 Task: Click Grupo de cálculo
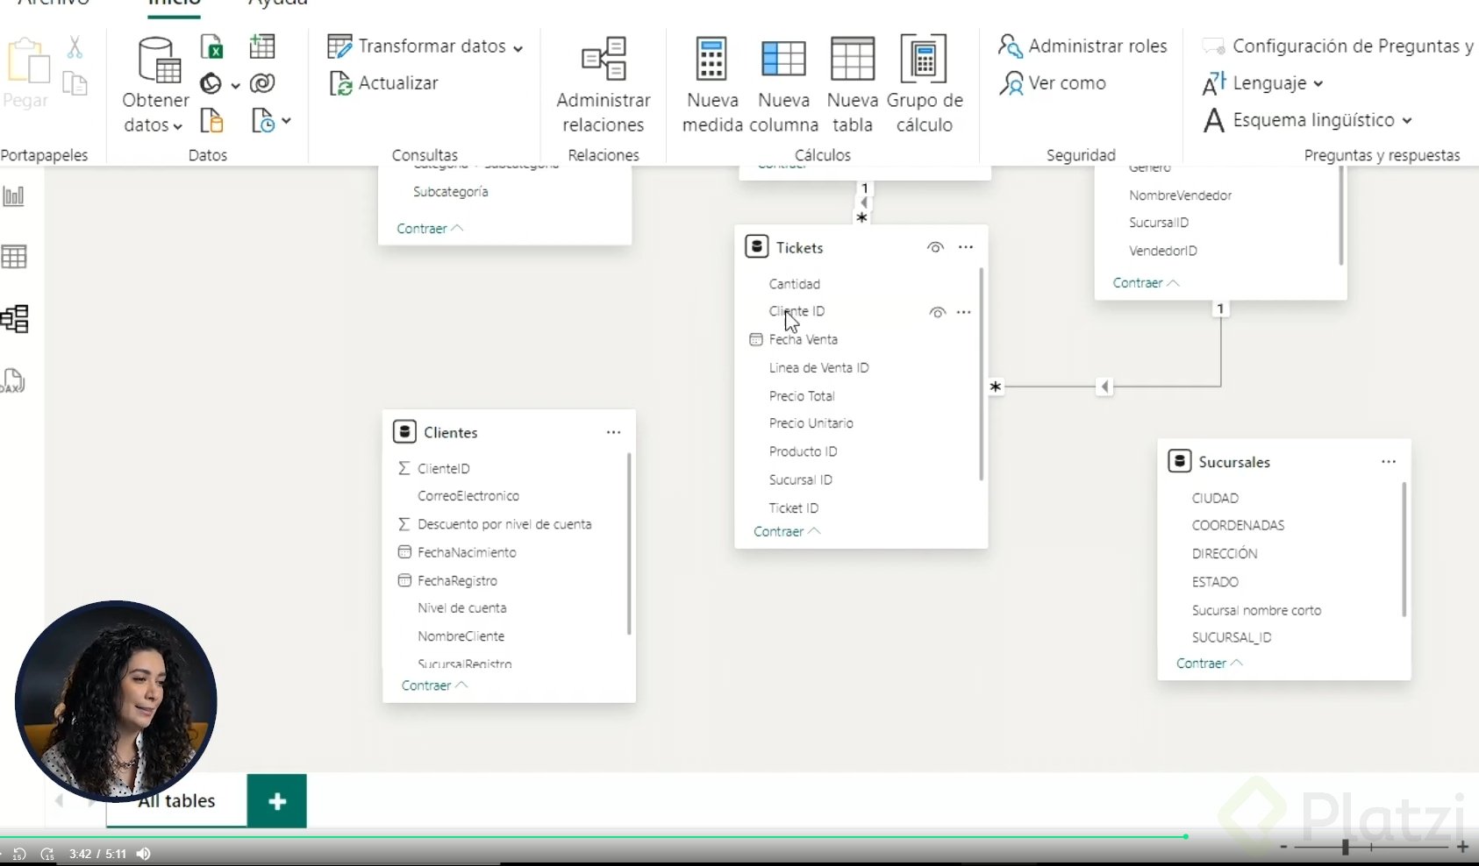[x=925, y=85]
